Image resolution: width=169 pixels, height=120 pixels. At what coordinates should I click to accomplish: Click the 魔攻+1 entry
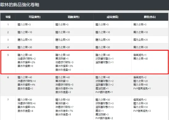click(x=99, y=111)
